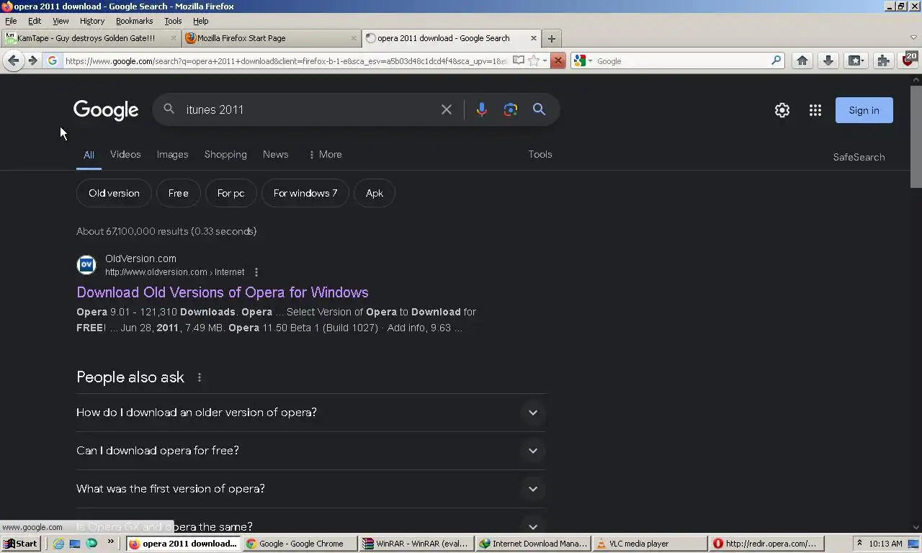Open the History menu

coord(92,21)
